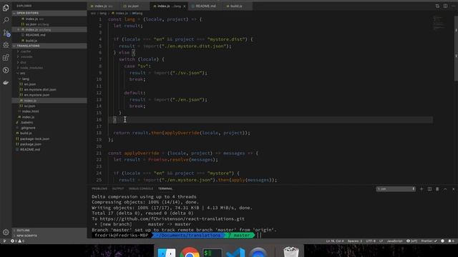
Task: Click the feedback smiley in status bar
Action: point(442,241)
